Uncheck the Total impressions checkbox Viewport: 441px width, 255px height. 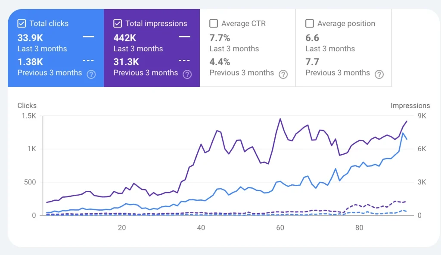point(118,24)
